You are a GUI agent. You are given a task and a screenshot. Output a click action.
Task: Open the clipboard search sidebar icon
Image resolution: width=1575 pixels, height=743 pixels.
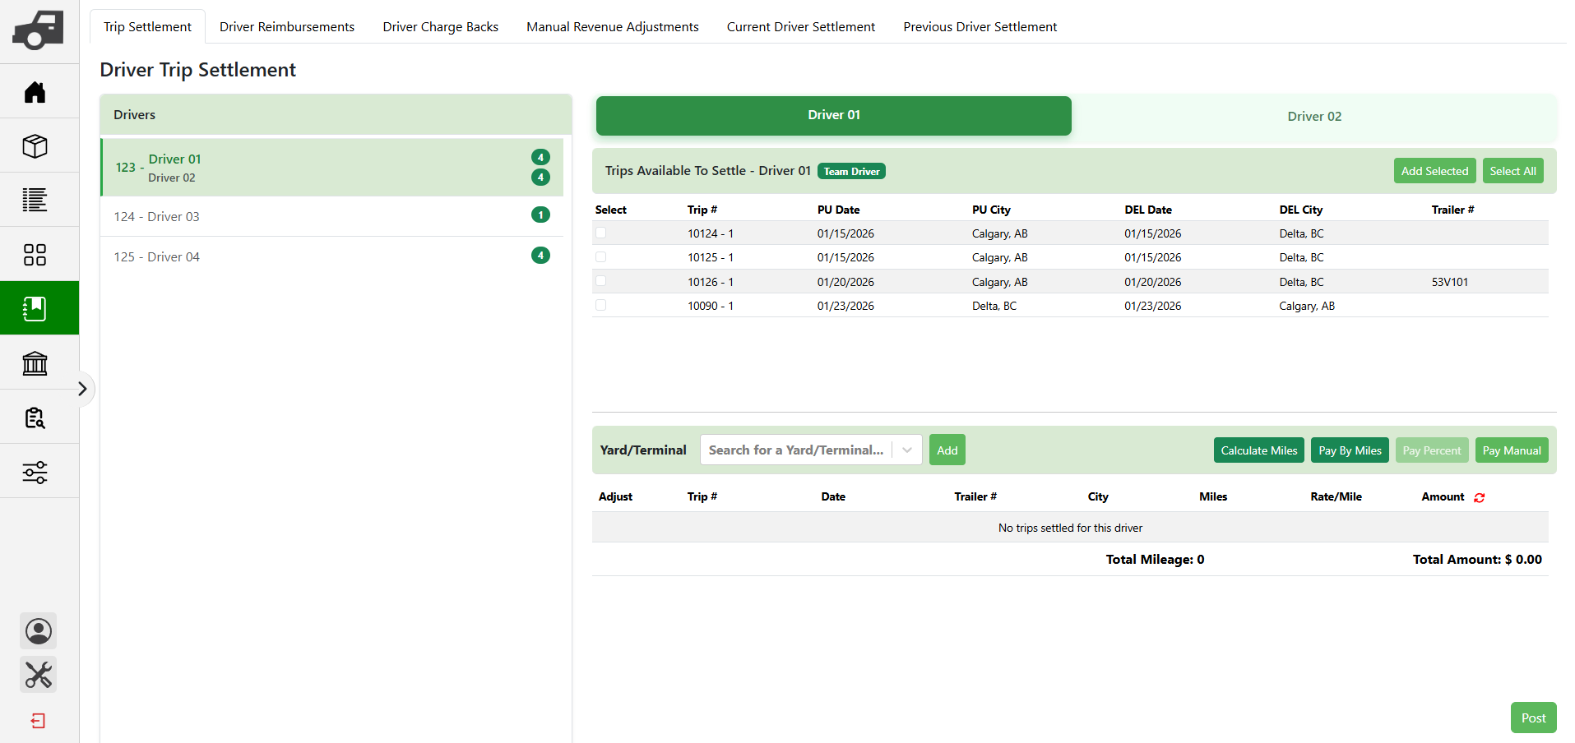point(35,418)
